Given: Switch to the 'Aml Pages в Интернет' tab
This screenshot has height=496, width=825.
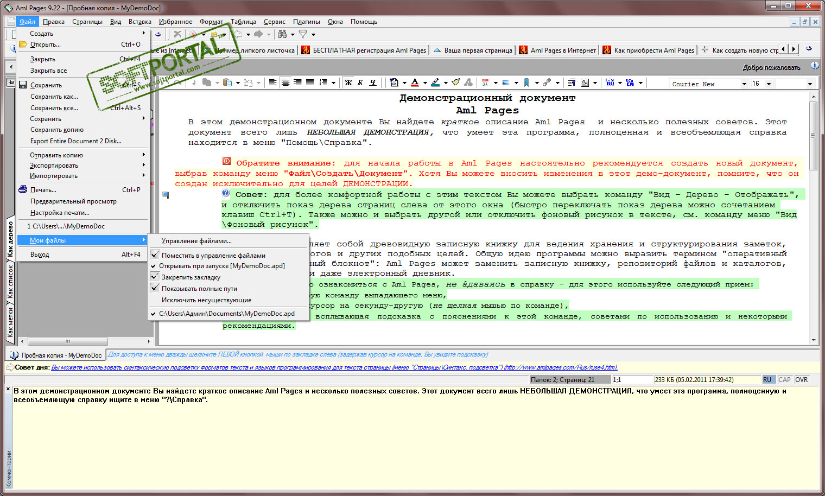Looking at the screenshot, I should pyautogui.click(x=557, y=50).
